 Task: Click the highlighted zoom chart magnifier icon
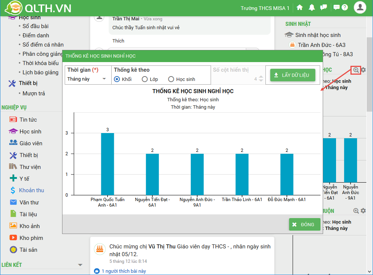tap(356, 70)
